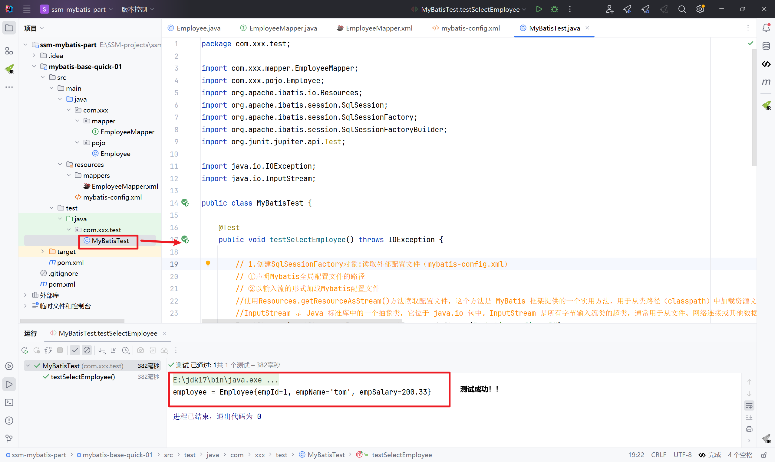Rerun the test in Run panel
775x462 pixels.
tap(25, 350)
